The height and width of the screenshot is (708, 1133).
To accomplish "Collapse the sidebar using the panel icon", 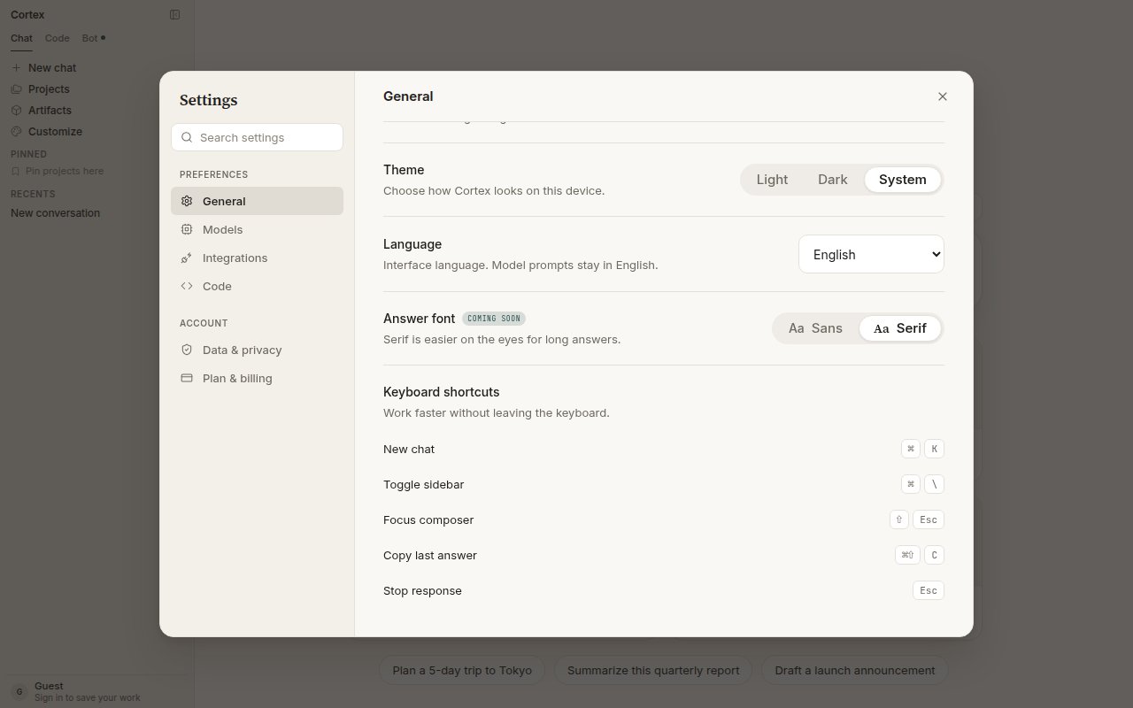I will tap(174, 14).
